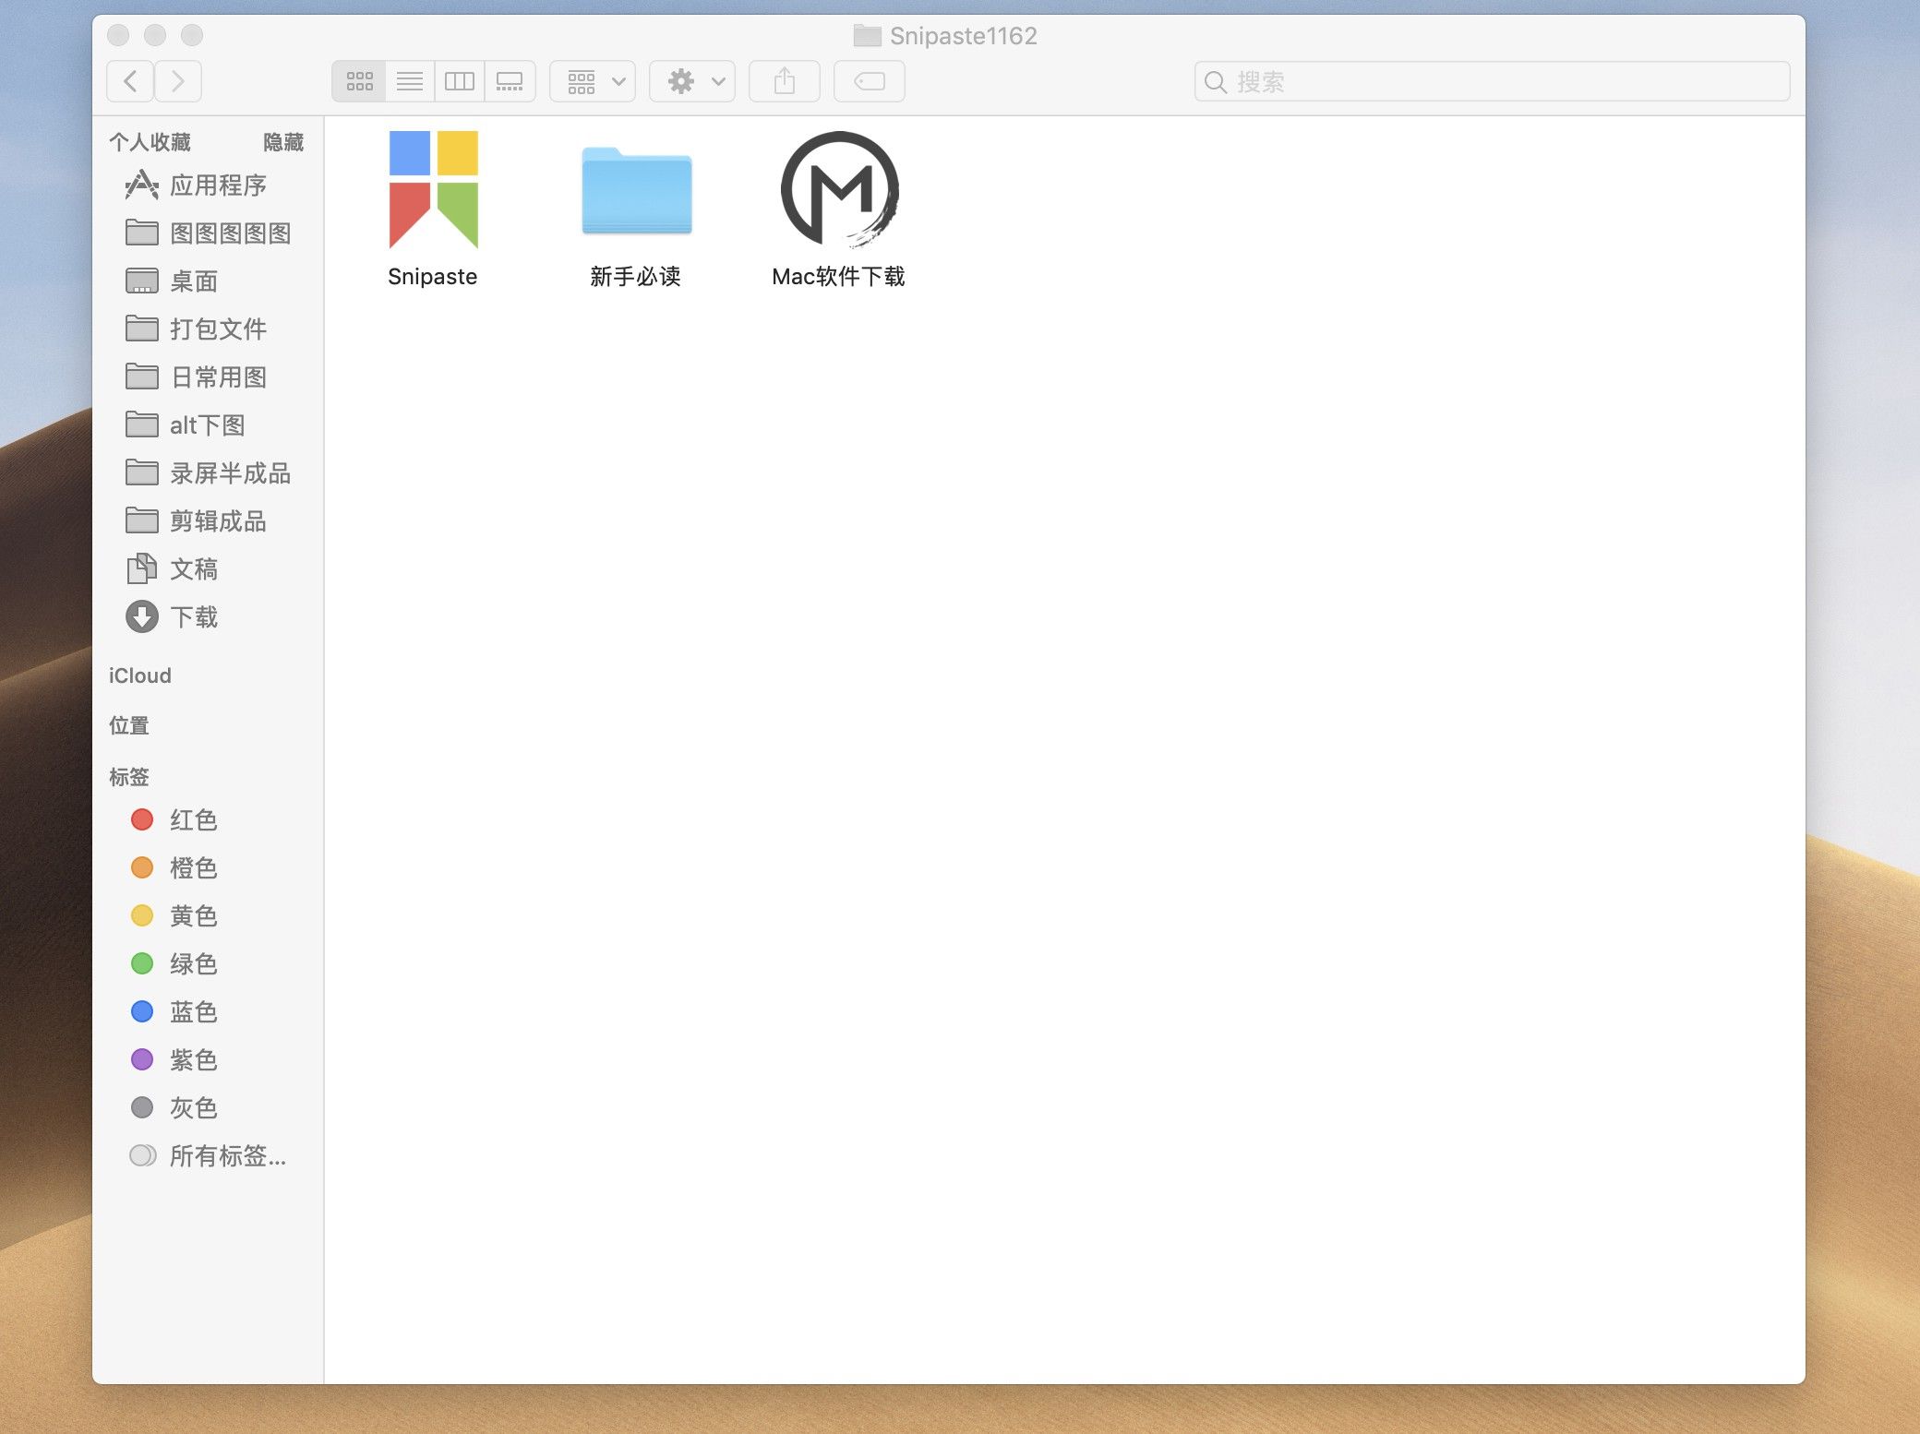Select the Mac软件下载 icon
The width and height of the screenshot is (1920, 1434).
pyautogui.click(x=839, y=190)
